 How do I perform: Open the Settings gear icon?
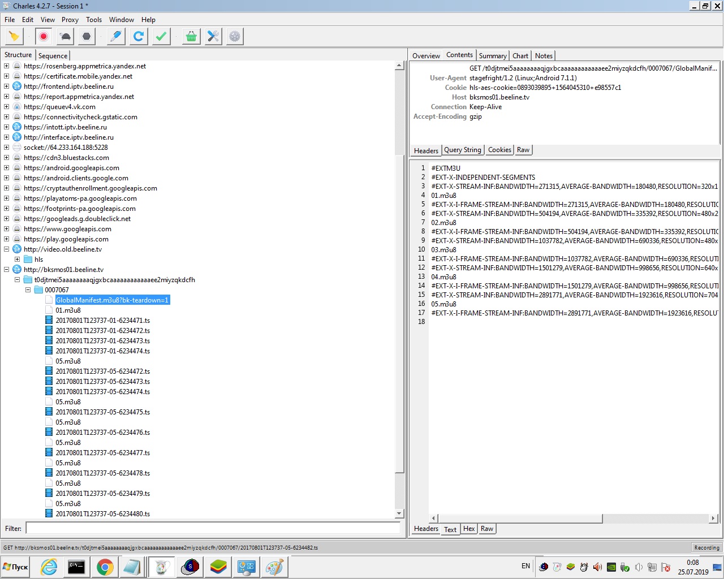pyautogui.click(x=235, y=37)
